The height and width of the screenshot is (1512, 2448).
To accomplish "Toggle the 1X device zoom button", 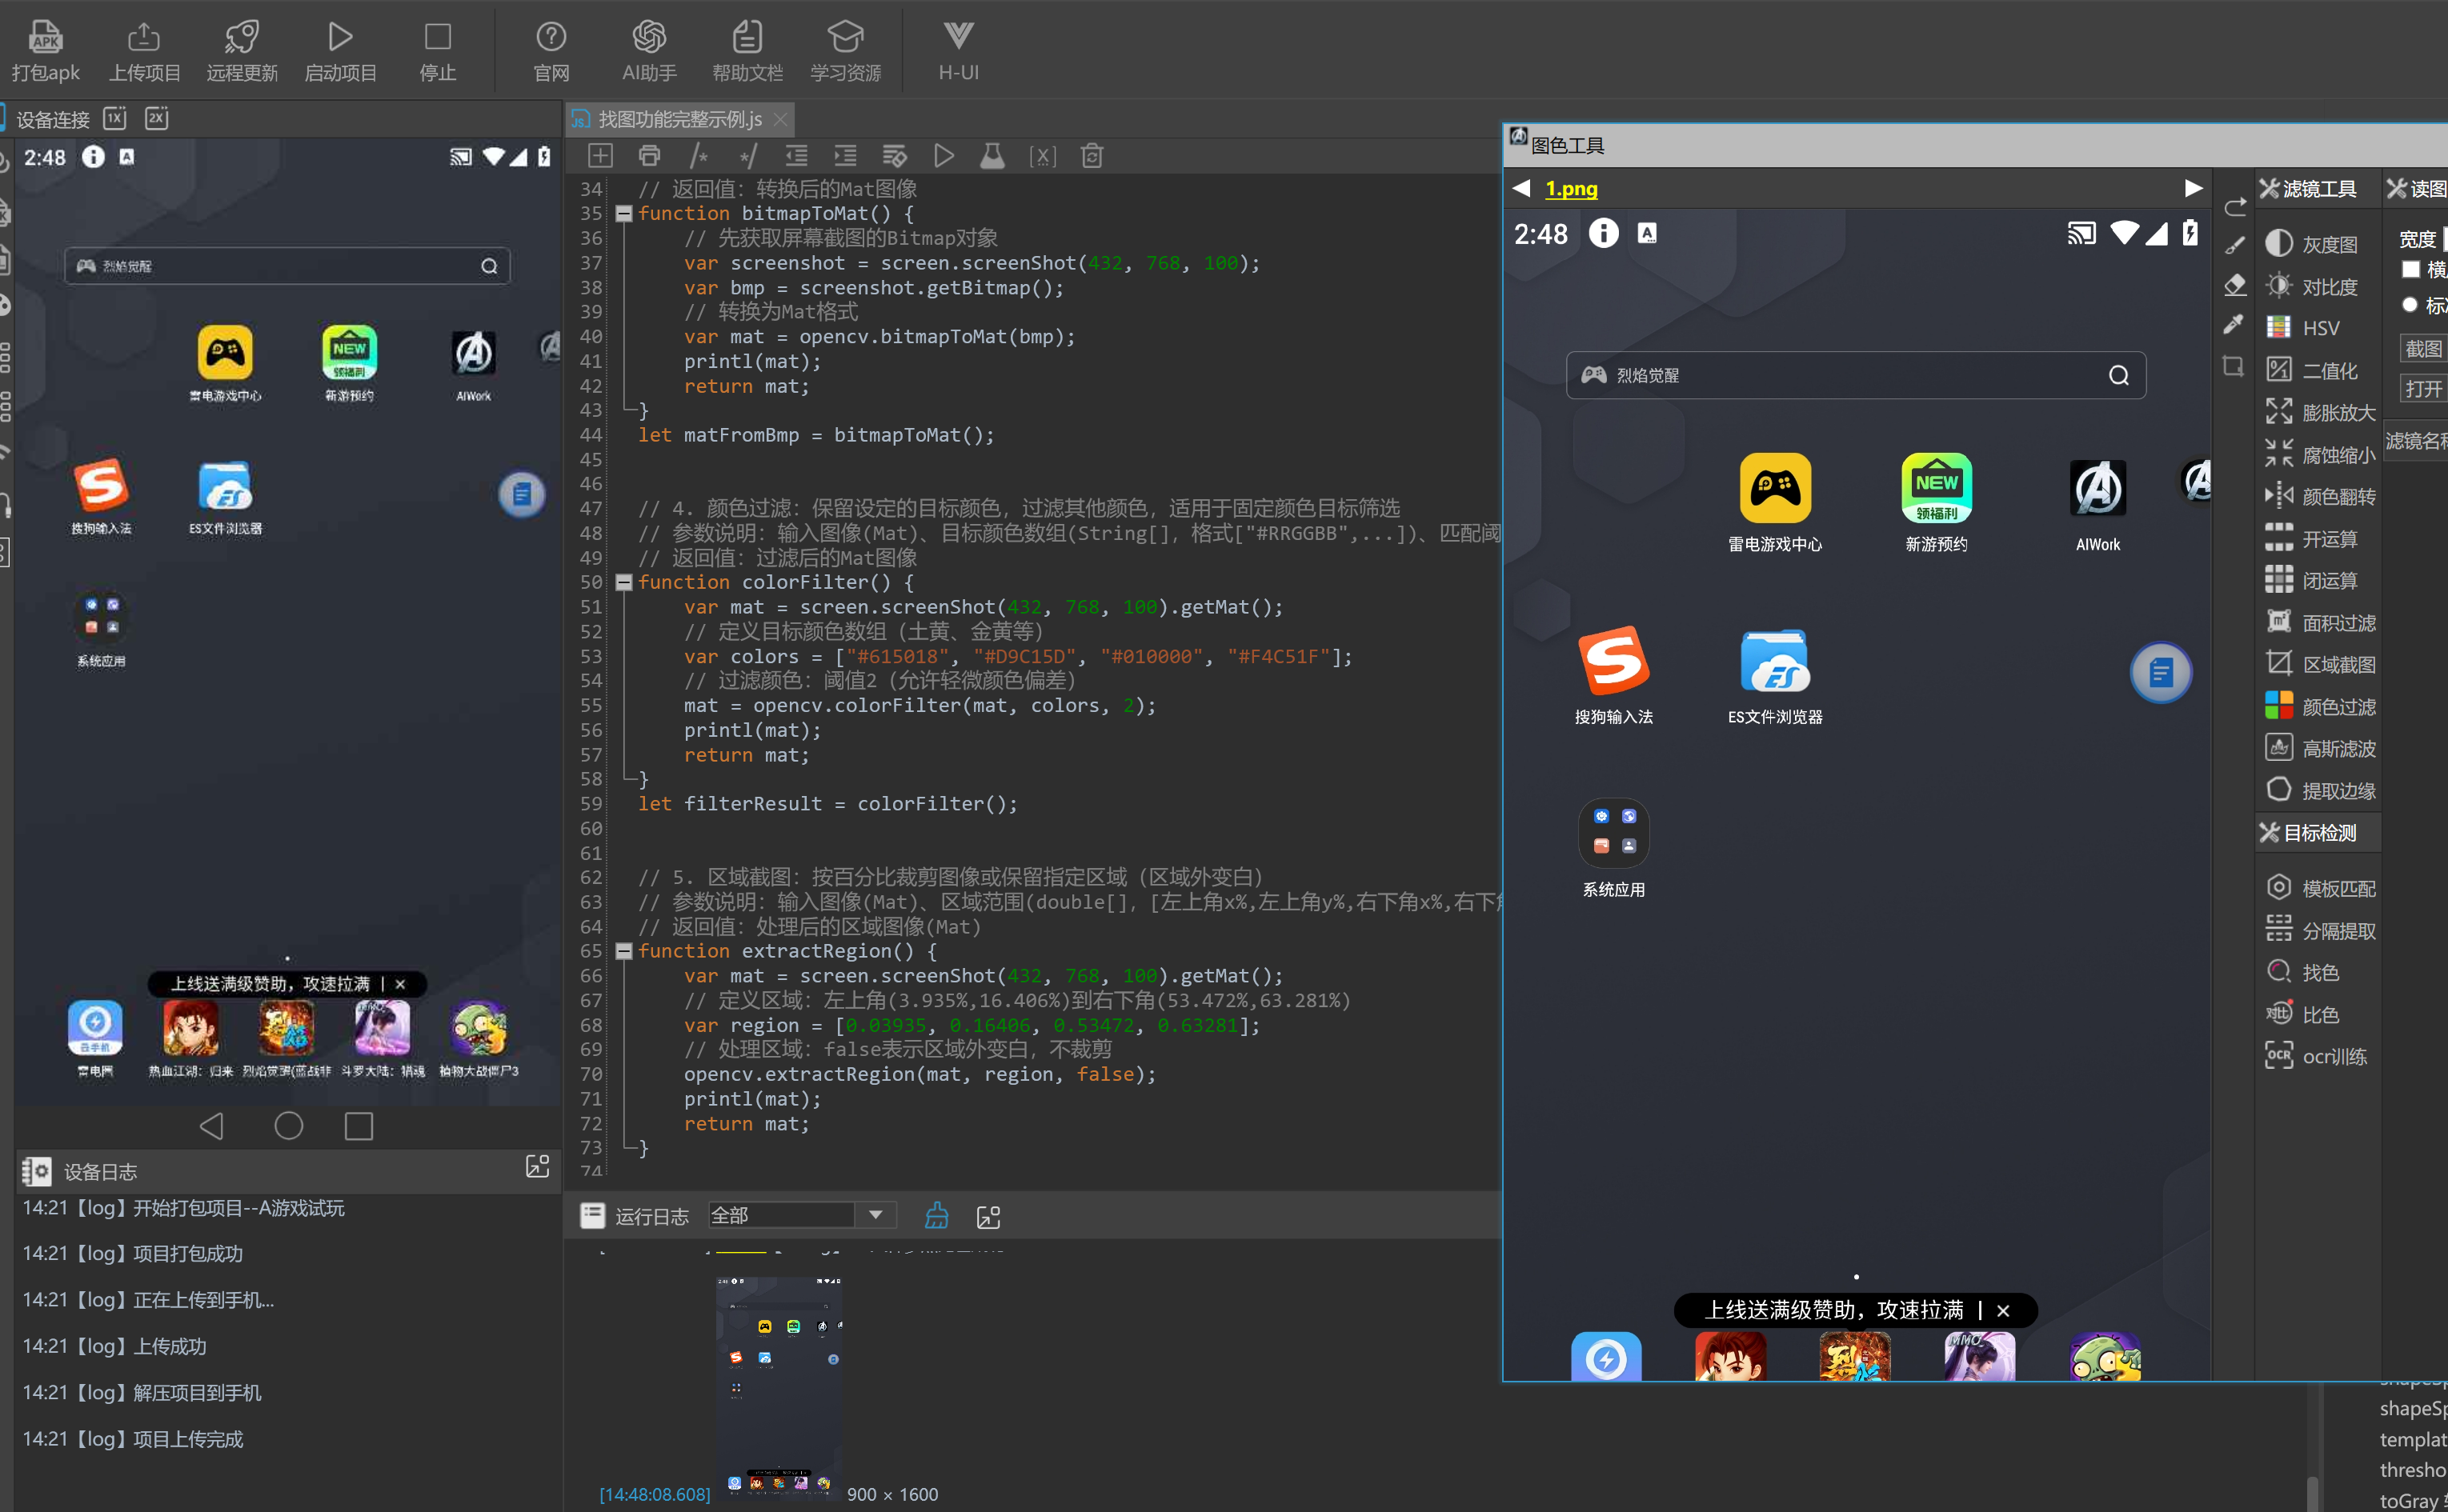I will pyautogui.click(x=115, y=118).
